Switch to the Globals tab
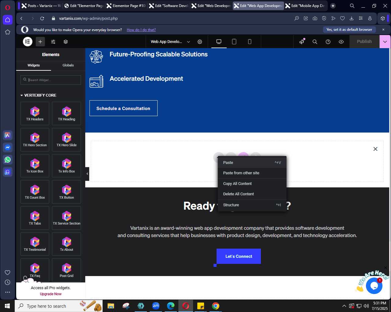 tap(68, 65)
